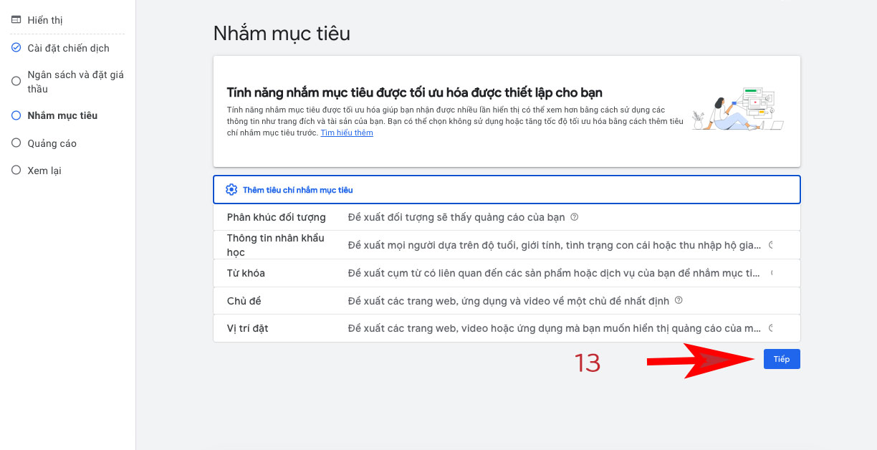The width and height of the screenshot is (877, 450).
Task: Open the Tìm hiểu thêm link
Action: click(347, 133)
